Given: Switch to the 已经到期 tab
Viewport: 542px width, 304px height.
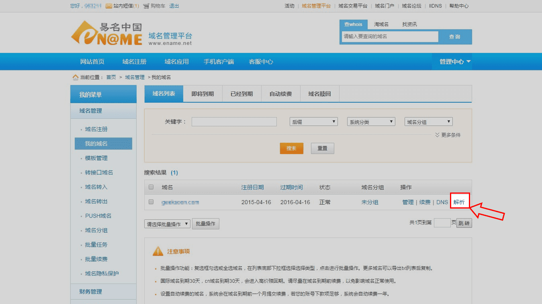Looking at the screenshot, I should click(241, 94).
